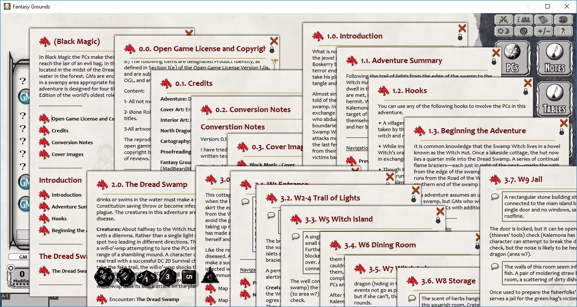The height and width of the screenshot is (307, 577).
Task: Close the 1.1 Adventure Summary window
Action: tap(496, 53)
